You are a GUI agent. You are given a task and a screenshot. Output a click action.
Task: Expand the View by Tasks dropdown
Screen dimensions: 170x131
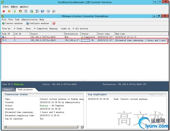[18, 29]
